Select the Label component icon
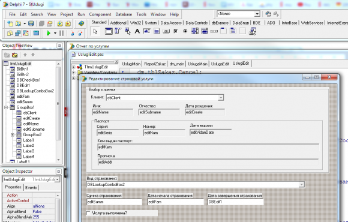The image size is (348, 222). pyautogui.click(x=137, y=31)
